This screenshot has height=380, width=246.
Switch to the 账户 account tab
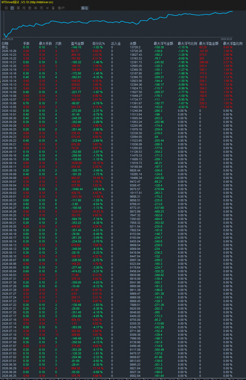point(61,8)
